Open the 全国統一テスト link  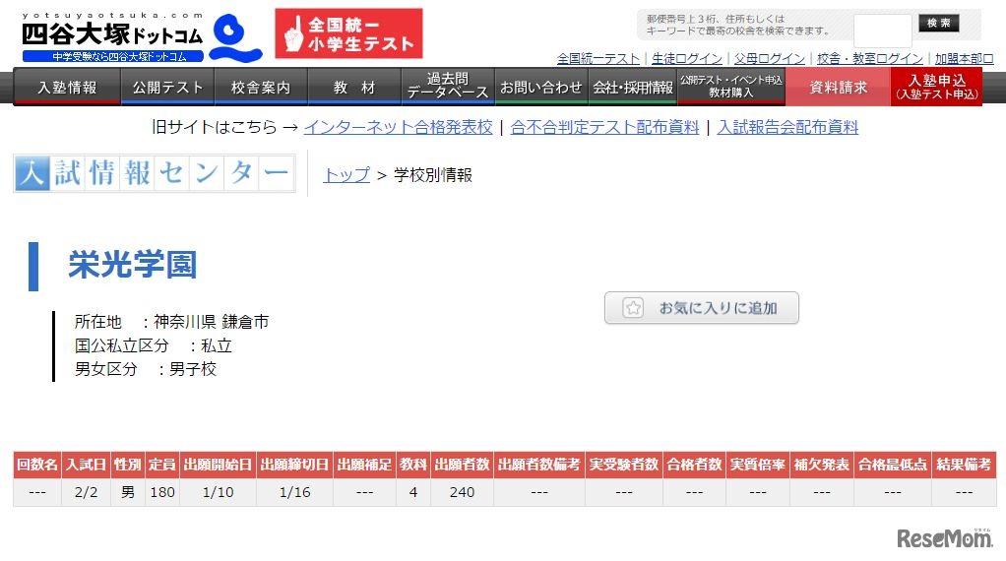click(597, 59)
